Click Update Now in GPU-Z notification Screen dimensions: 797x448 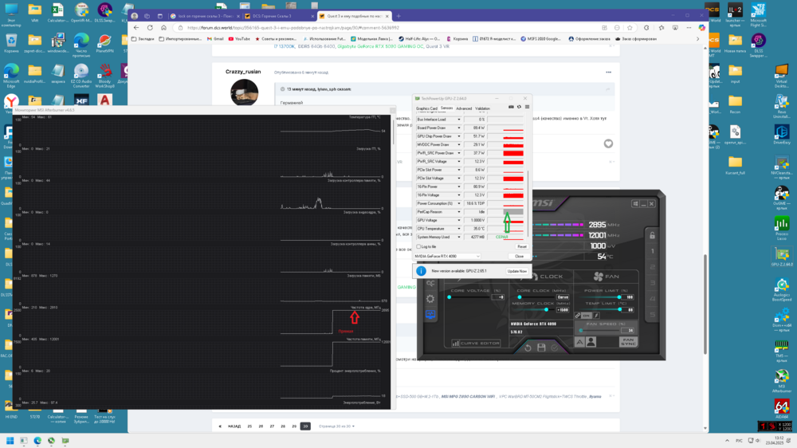pyautogui.click(x=517, y=271)
